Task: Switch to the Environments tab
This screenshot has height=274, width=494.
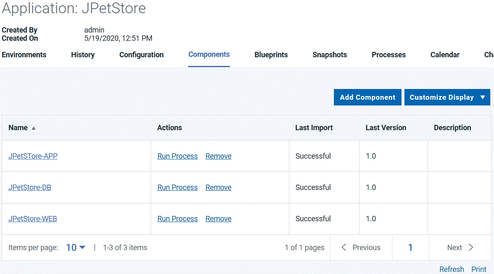Action: pos(24,54)
